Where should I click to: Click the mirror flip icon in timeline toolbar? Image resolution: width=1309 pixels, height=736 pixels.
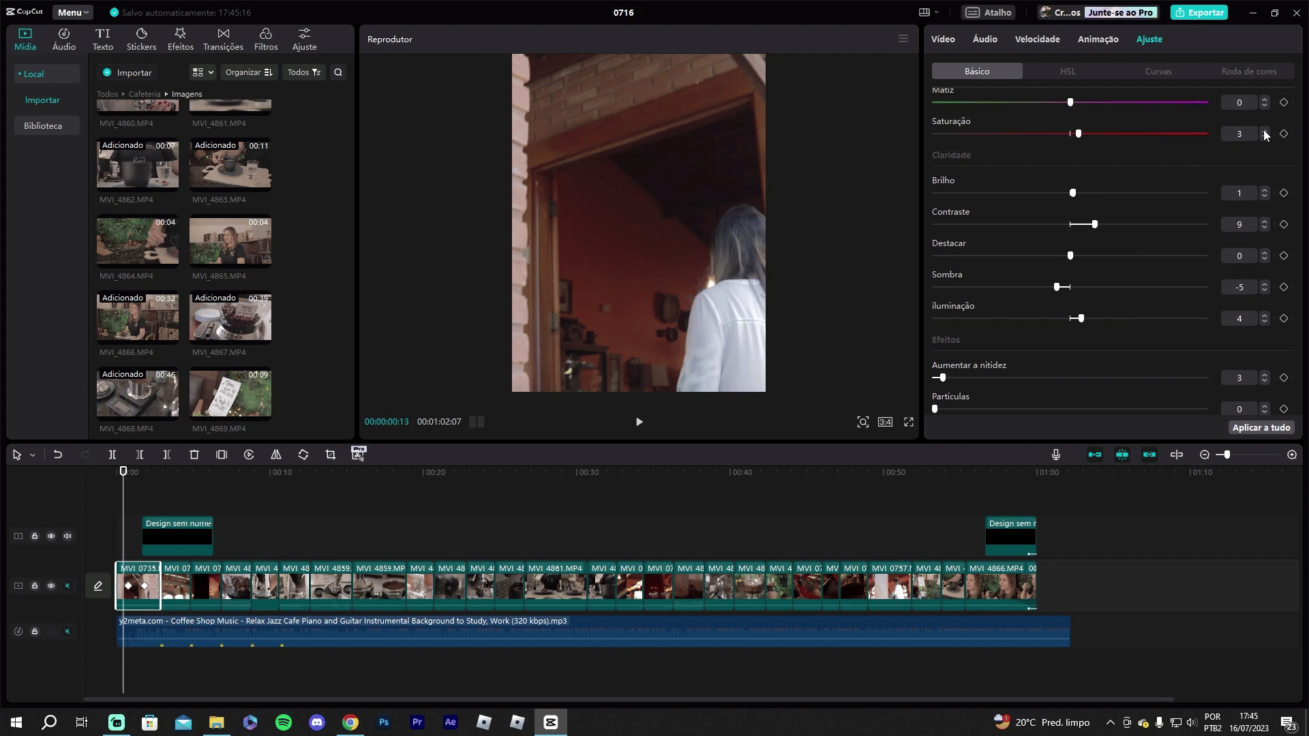(x=276, y=455)
